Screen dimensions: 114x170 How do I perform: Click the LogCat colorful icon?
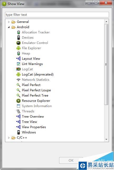pos(18,69)
